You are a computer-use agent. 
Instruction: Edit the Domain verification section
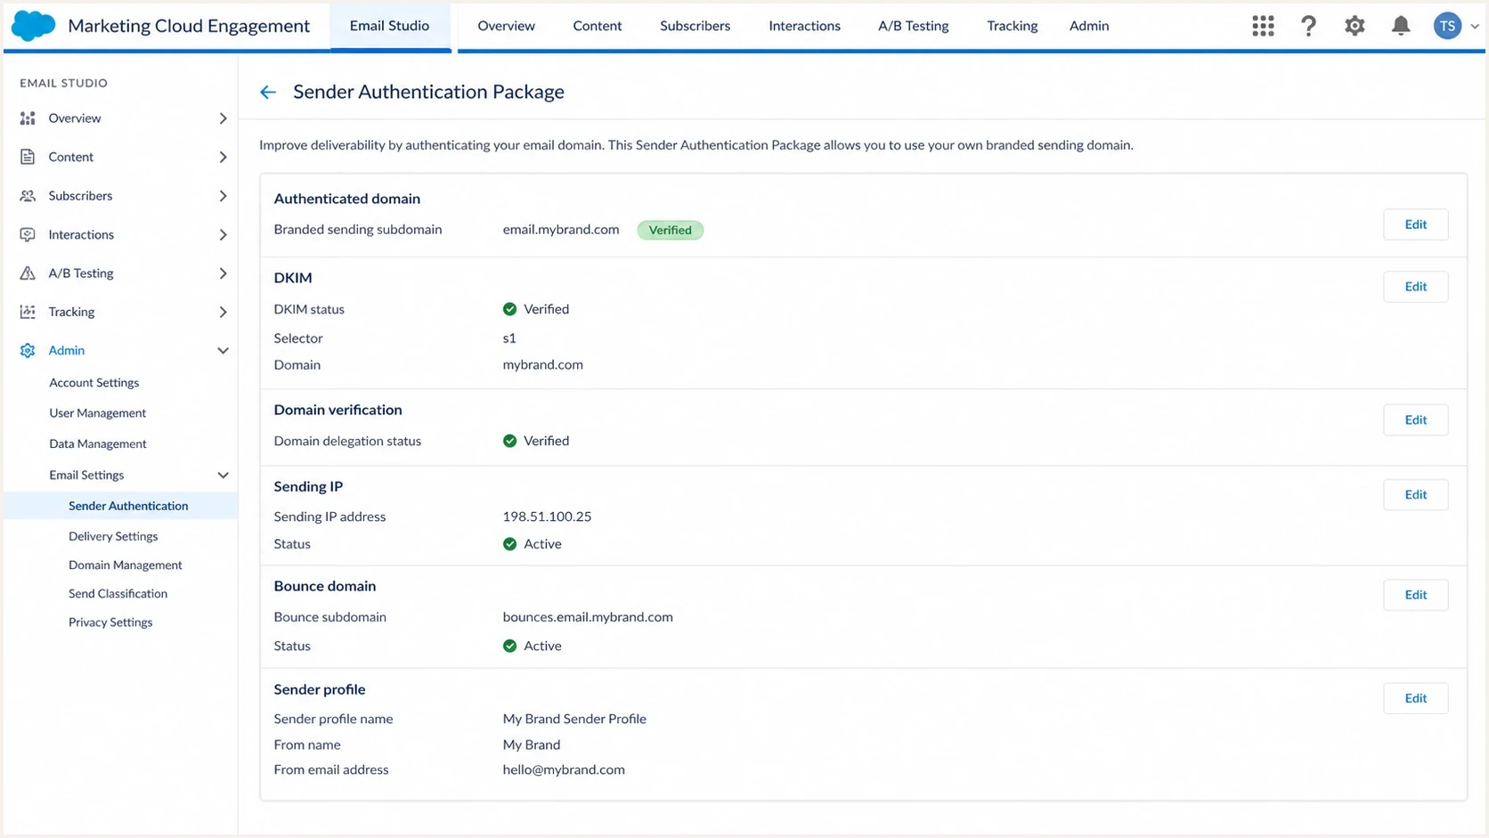tap(1415, 420)
